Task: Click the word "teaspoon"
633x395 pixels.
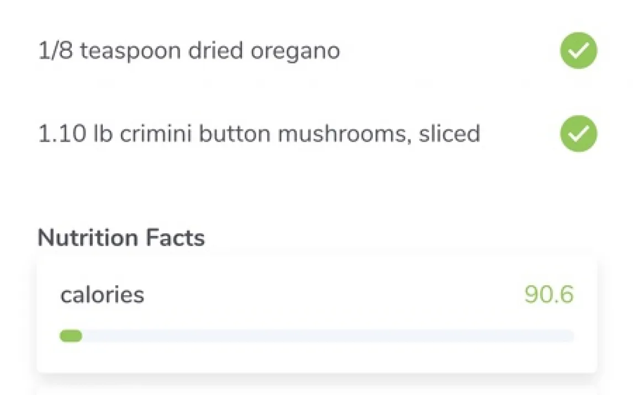Action: pos(130,51)
